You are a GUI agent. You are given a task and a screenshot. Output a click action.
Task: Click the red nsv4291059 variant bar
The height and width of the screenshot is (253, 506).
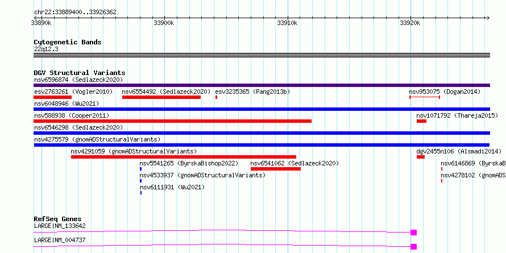point(184,157)
